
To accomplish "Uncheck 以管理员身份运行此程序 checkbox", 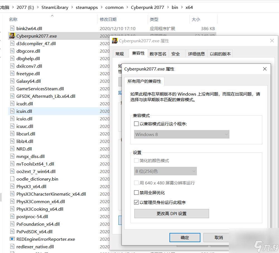I will point(136,202).
